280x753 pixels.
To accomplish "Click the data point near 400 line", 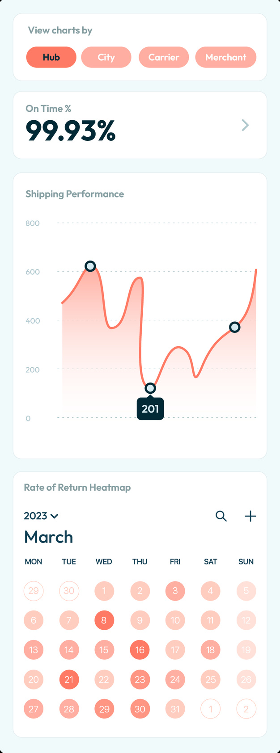I will coord(234,328).
